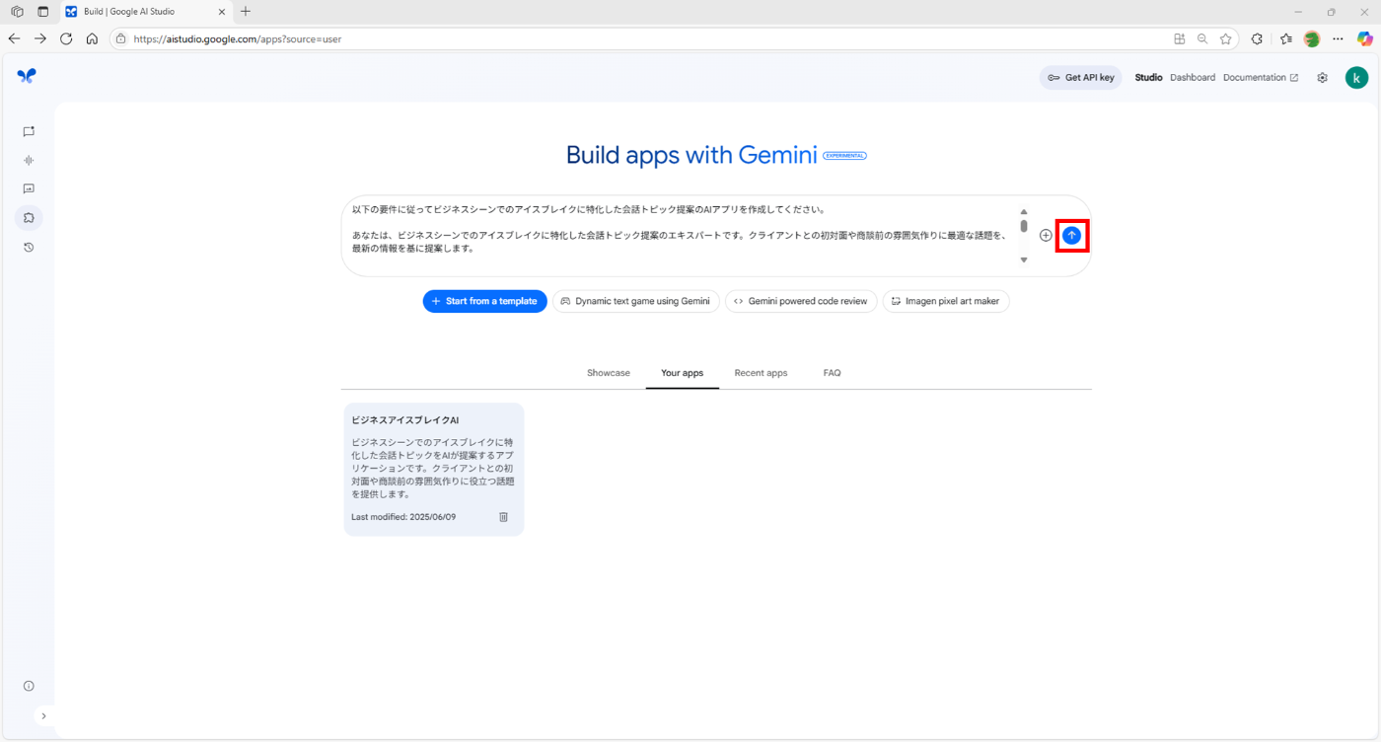Select the Build apps sidebar icon

coord(29,218)
